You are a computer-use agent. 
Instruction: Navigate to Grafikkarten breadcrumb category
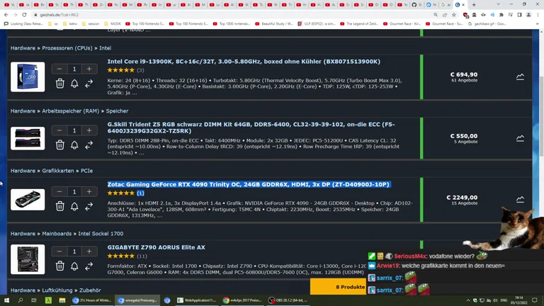tap(57, 171)
